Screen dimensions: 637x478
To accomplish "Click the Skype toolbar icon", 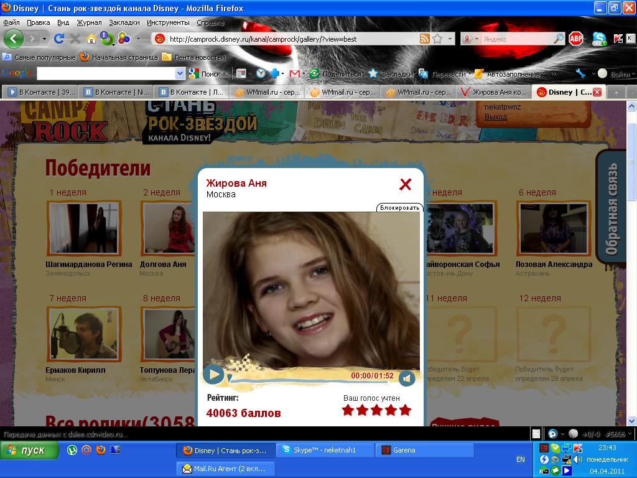I will pos(599,39).
